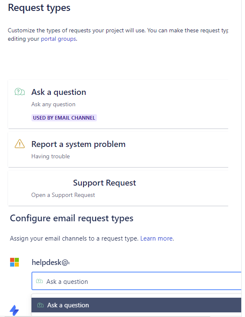Click the Ask any question description
This screenshot has width=245, height=317.
(53, 104)
